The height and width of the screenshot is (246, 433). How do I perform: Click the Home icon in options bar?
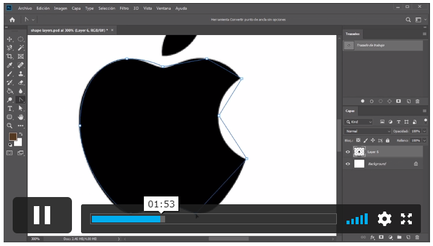point(12,19)
